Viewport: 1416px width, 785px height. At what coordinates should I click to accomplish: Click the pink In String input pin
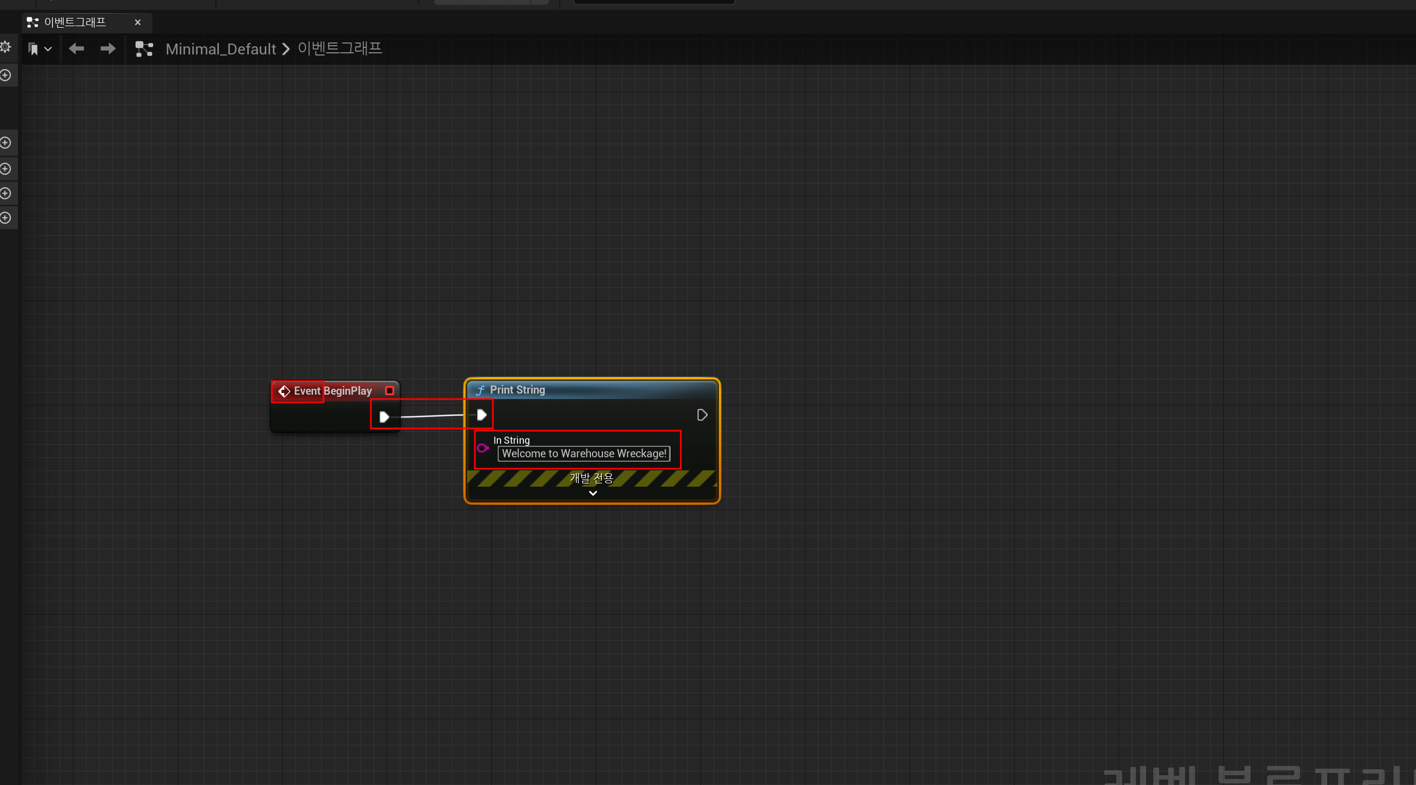tap(483, 448)
